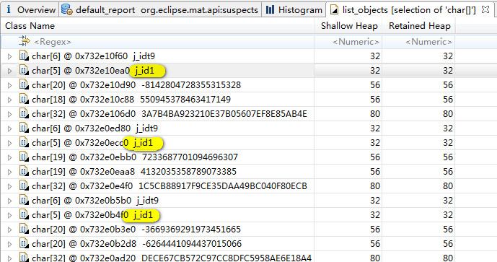The image size is (497, 262).
Task: Click the Shallow Heap Numeric filter field
Action: point(356,42)
